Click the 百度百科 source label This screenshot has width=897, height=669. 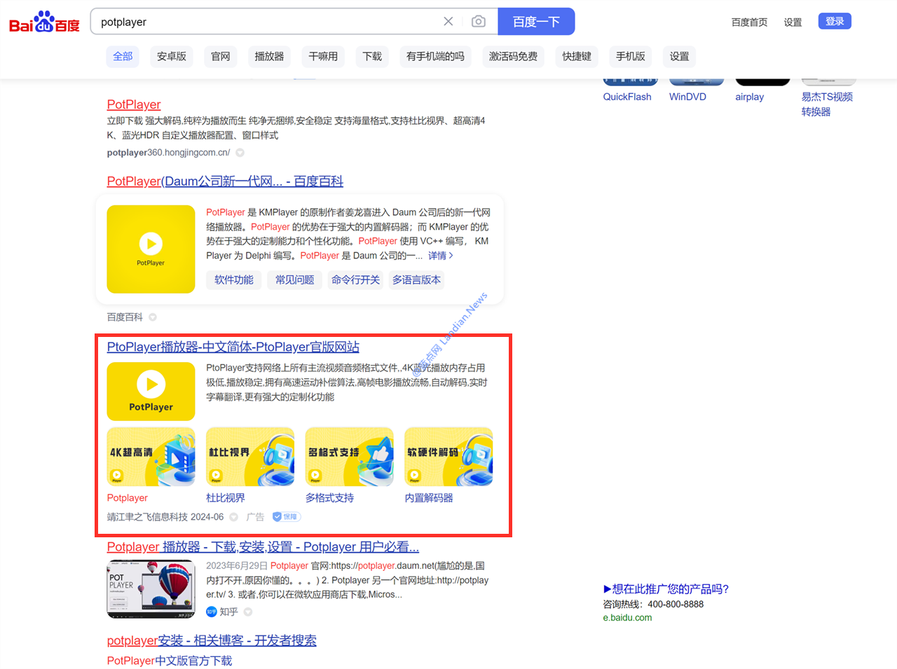[x=125, y=317]
